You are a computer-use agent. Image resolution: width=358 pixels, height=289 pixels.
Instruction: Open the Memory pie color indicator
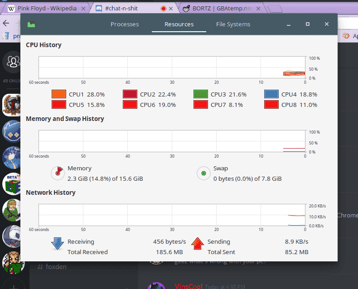coord(58,173)
